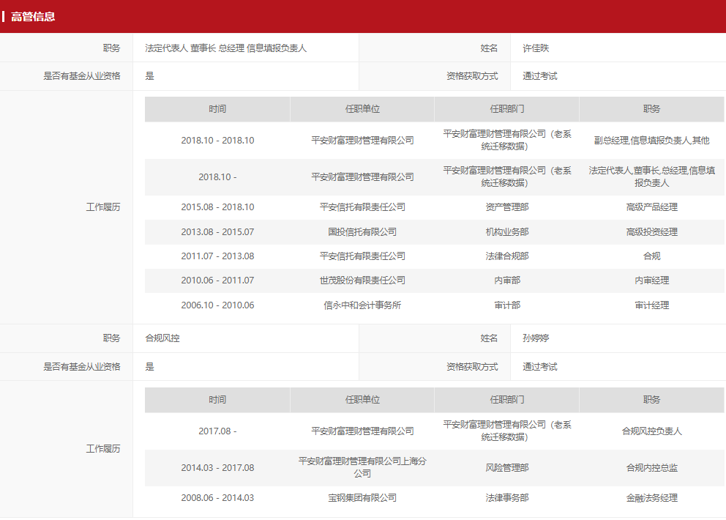726x520 pixels.
Task: Click the 内审部 department cell
Action: [x=507, y=281]
